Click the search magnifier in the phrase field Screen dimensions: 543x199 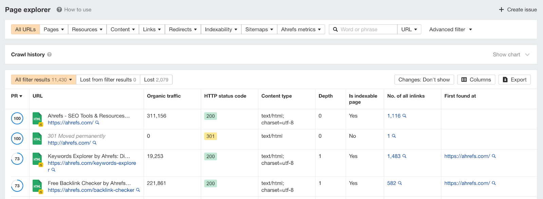(335, 29)
